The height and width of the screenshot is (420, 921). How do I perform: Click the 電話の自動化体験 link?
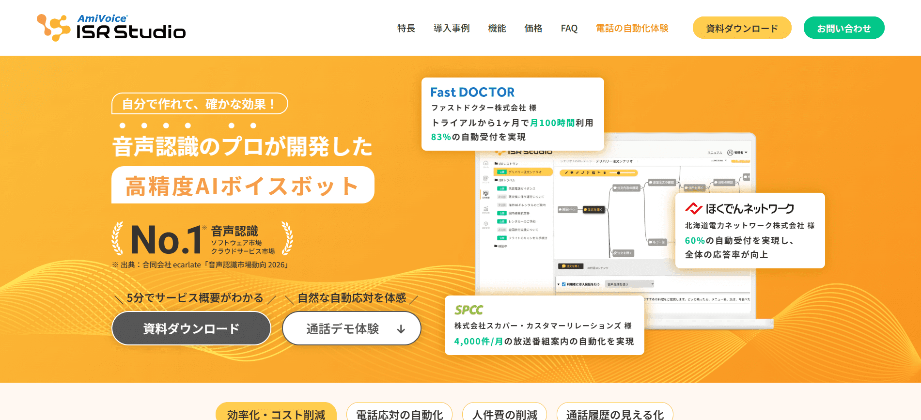(x=632, y=28)
